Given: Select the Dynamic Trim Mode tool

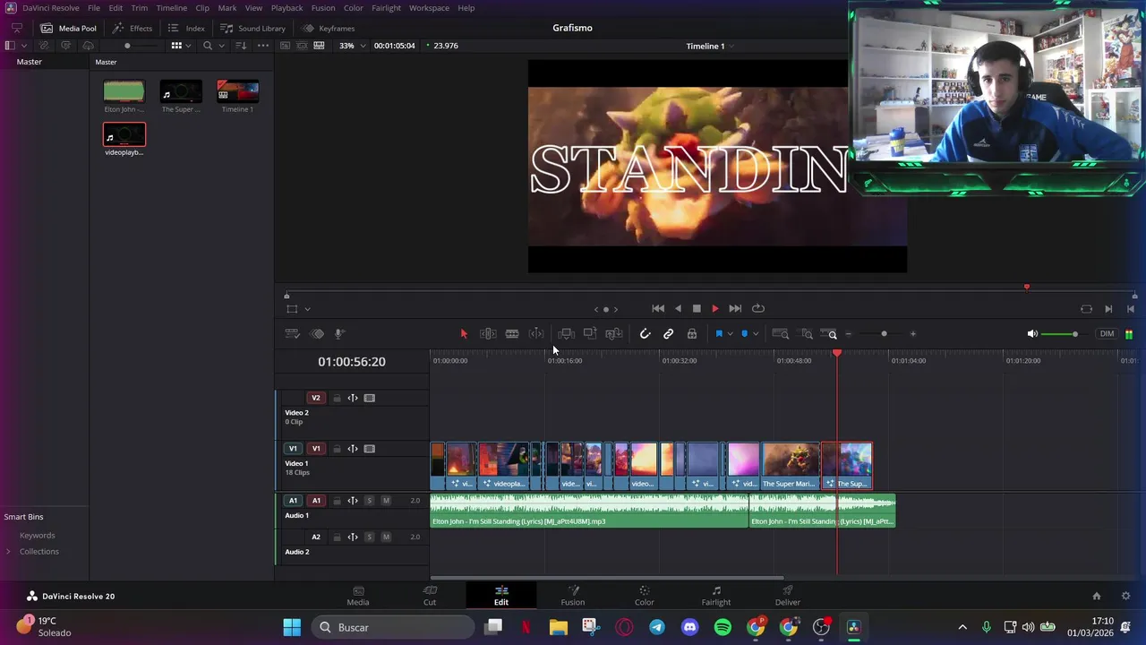Looking at the screenshot, I should 536,334.
